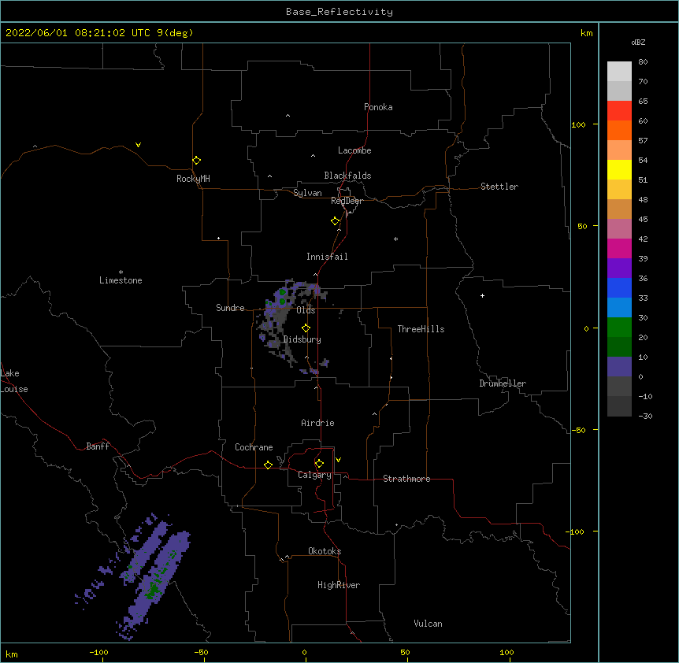Click the Lacombe city label
The image size is (679, 663).
click(354, 150)
